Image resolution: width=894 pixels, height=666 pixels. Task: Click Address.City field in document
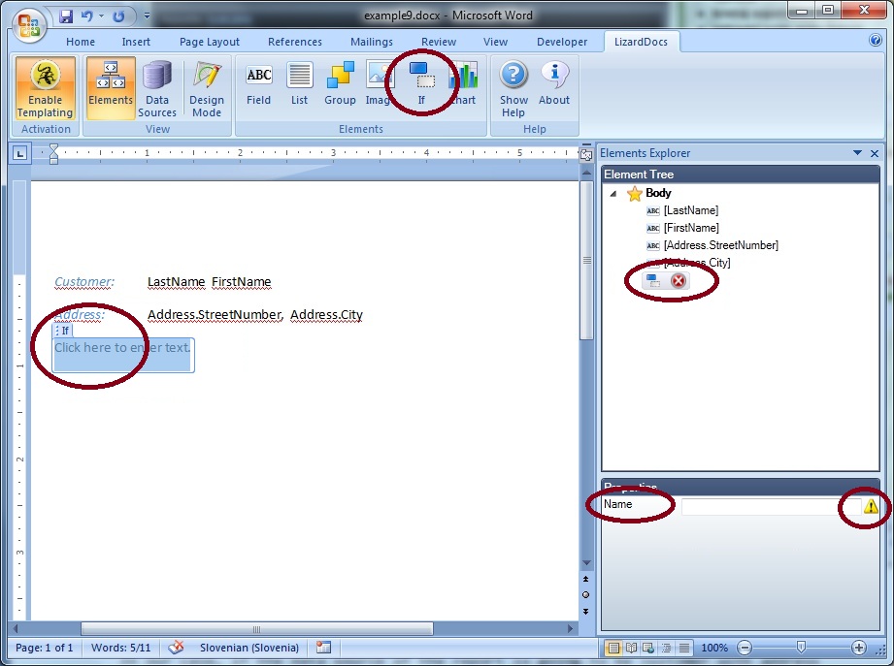[326, 315]
